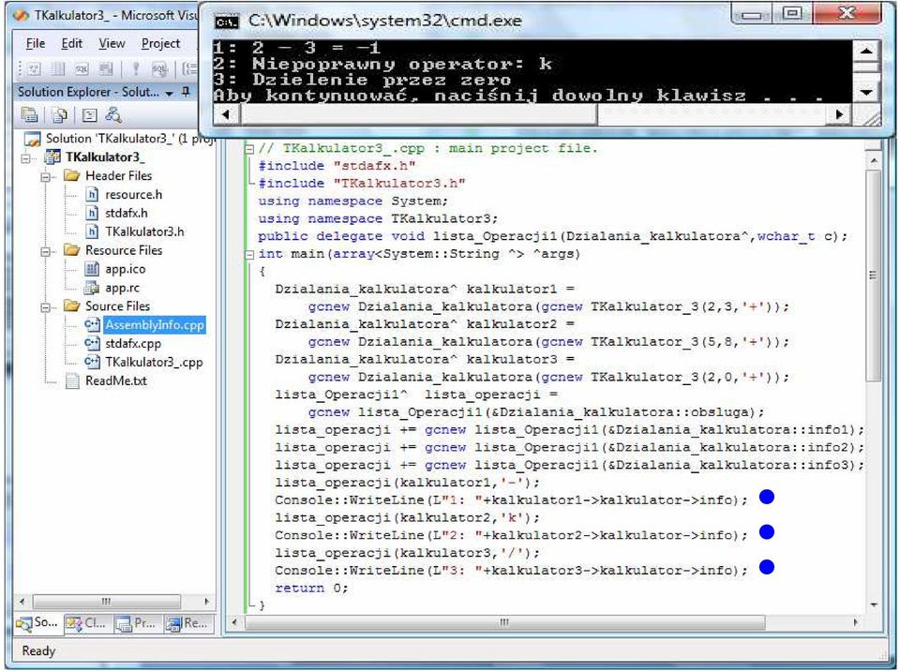Click the app.ico file icon
Image resolution: width=900 pixels, height=671 pixels.
tap(91, 269)
